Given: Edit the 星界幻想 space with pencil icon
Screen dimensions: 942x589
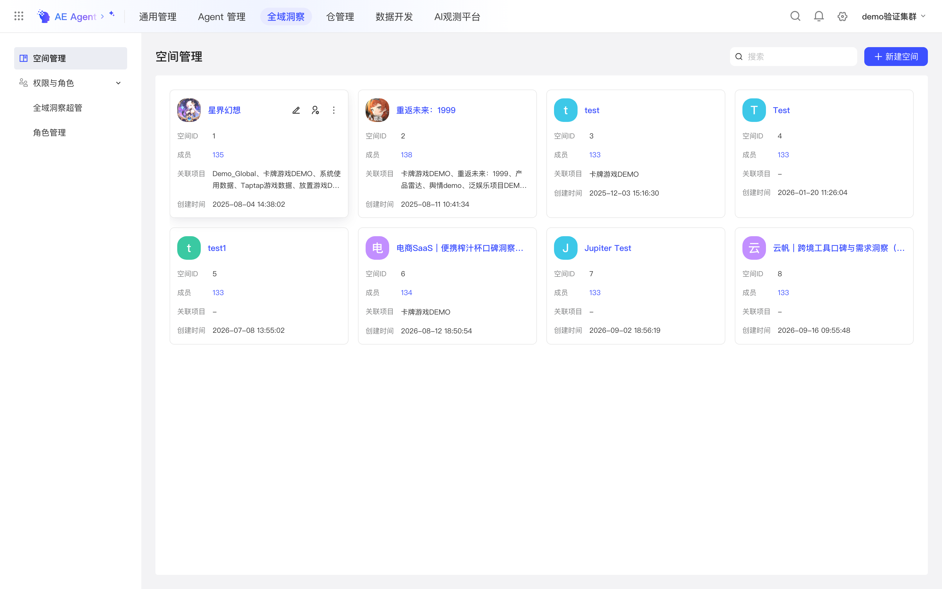Looking at the screenshot, I should tap(296, 110).
